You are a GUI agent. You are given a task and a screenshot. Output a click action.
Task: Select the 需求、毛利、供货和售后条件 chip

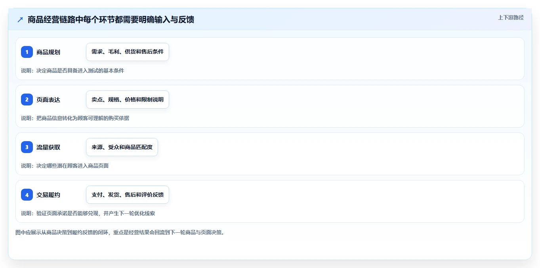128,52
